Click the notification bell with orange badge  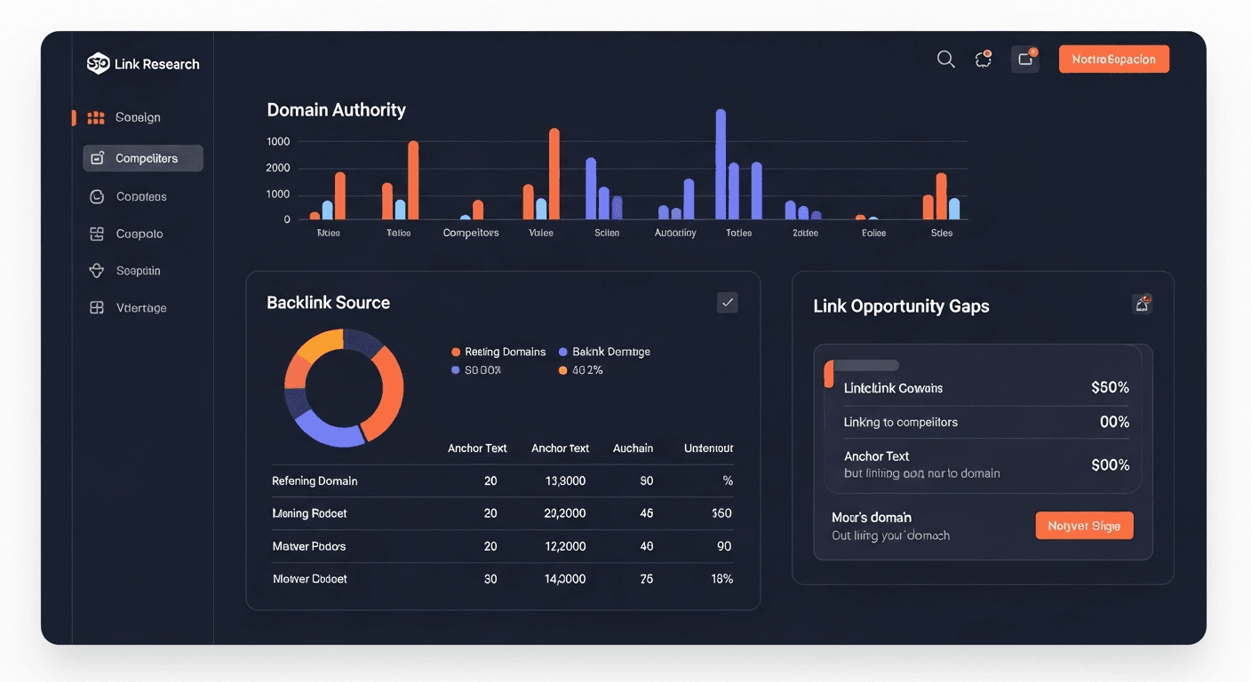pyautogui.click(x=984, y=59)
